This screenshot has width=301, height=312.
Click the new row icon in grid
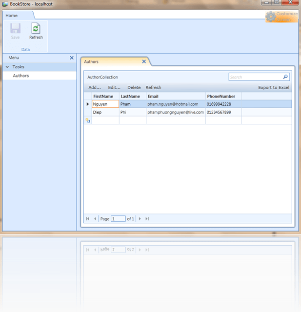coord(88,120)
